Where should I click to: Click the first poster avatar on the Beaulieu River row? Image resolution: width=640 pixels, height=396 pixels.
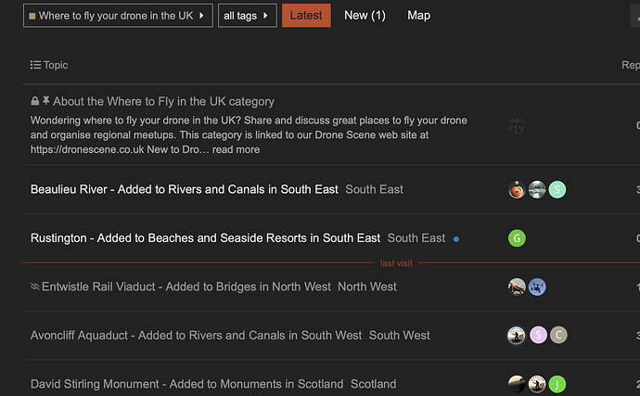pos(517,189)
